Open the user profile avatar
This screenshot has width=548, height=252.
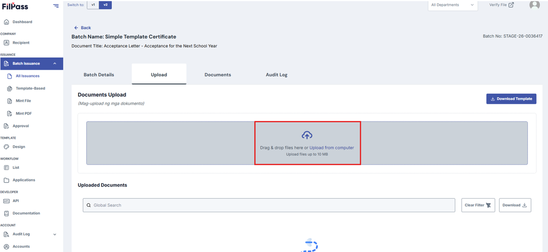tap(534, 4)
